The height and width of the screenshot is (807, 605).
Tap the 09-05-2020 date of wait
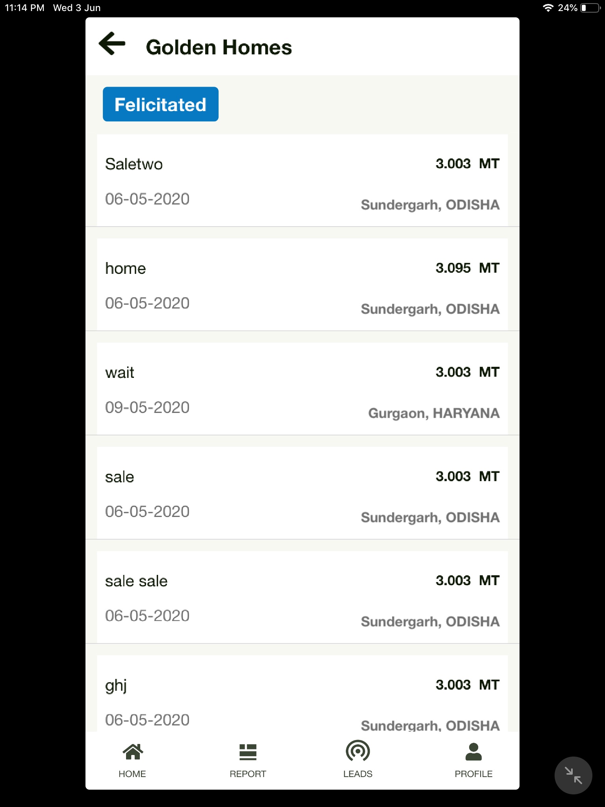pyautogui.click(x=147, y=407)
